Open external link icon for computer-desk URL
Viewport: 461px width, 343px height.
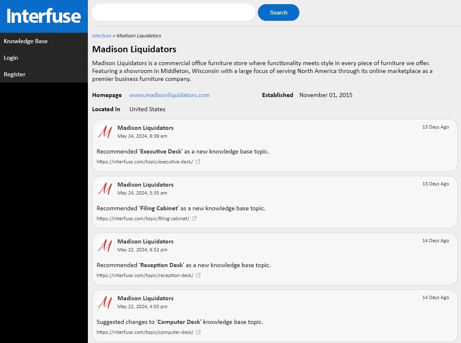point(198,332)
